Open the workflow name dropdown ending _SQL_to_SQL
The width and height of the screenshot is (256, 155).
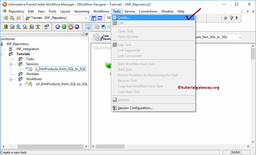tap(240, 37)
